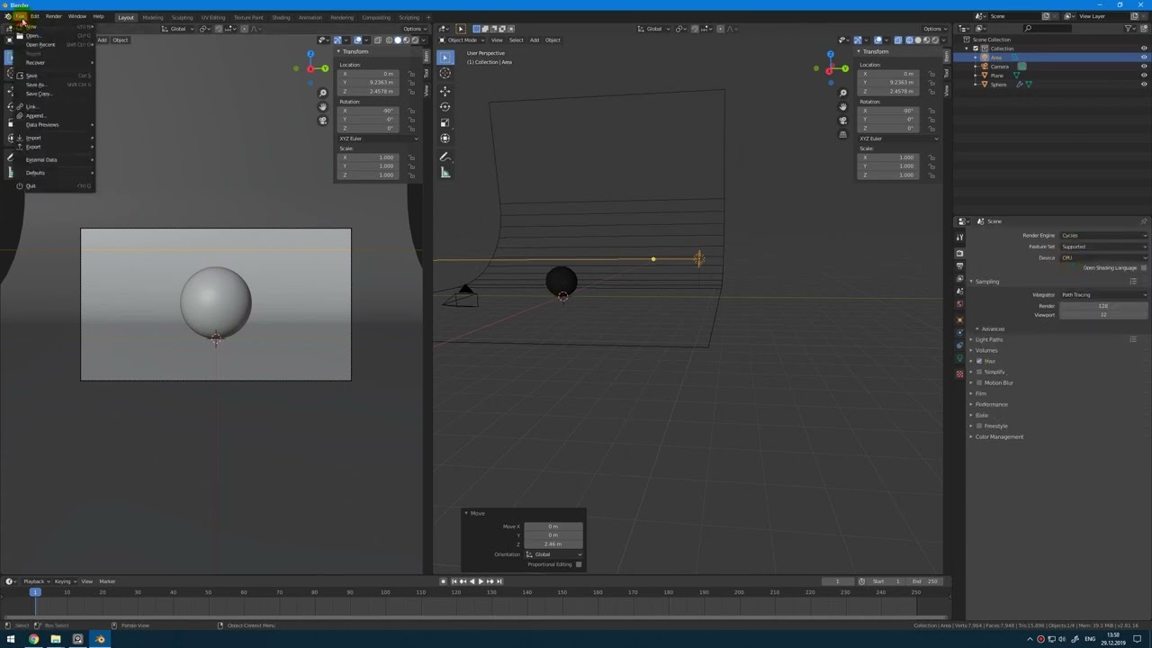The height and width of the screenshot is (648, 1152).
Task: Enable solid viewport shading in right viewport
Action: (917, 40)
